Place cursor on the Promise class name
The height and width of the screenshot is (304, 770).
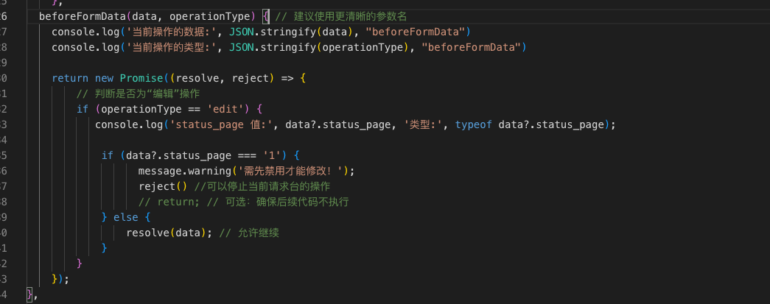pos(141,78)
